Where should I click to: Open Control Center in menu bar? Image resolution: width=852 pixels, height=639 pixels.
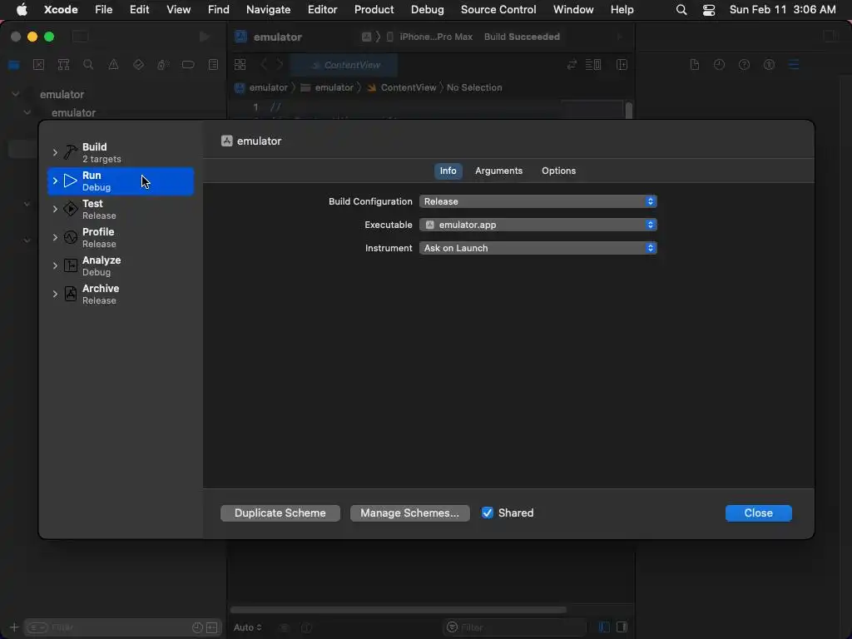[x=709, y=10]
